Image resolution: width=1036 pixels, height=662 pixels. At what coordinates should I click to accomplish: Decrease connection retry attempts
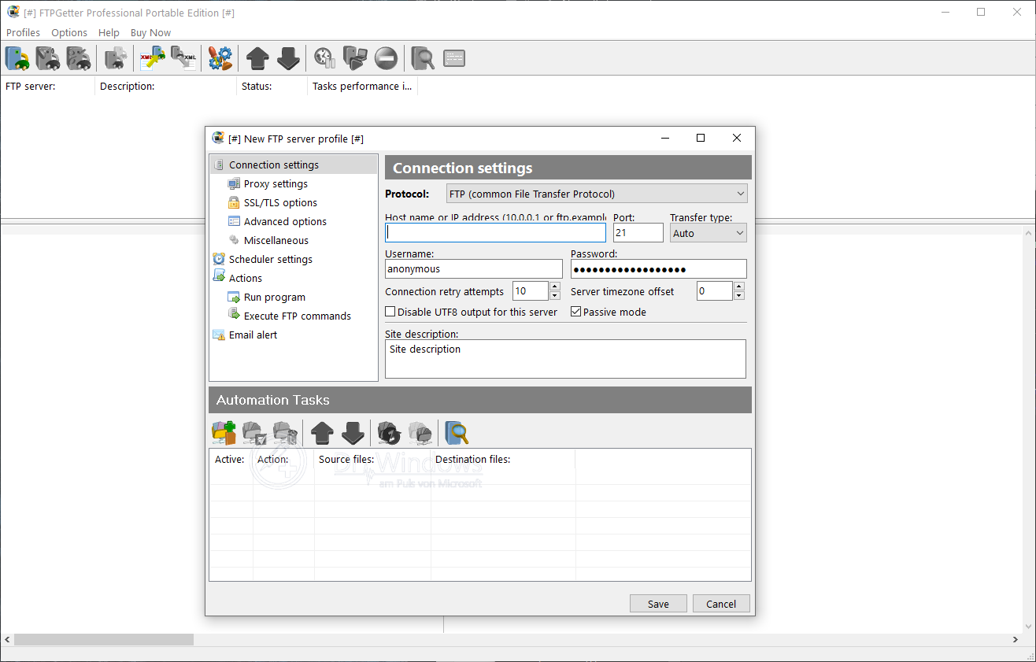[556, 296]
